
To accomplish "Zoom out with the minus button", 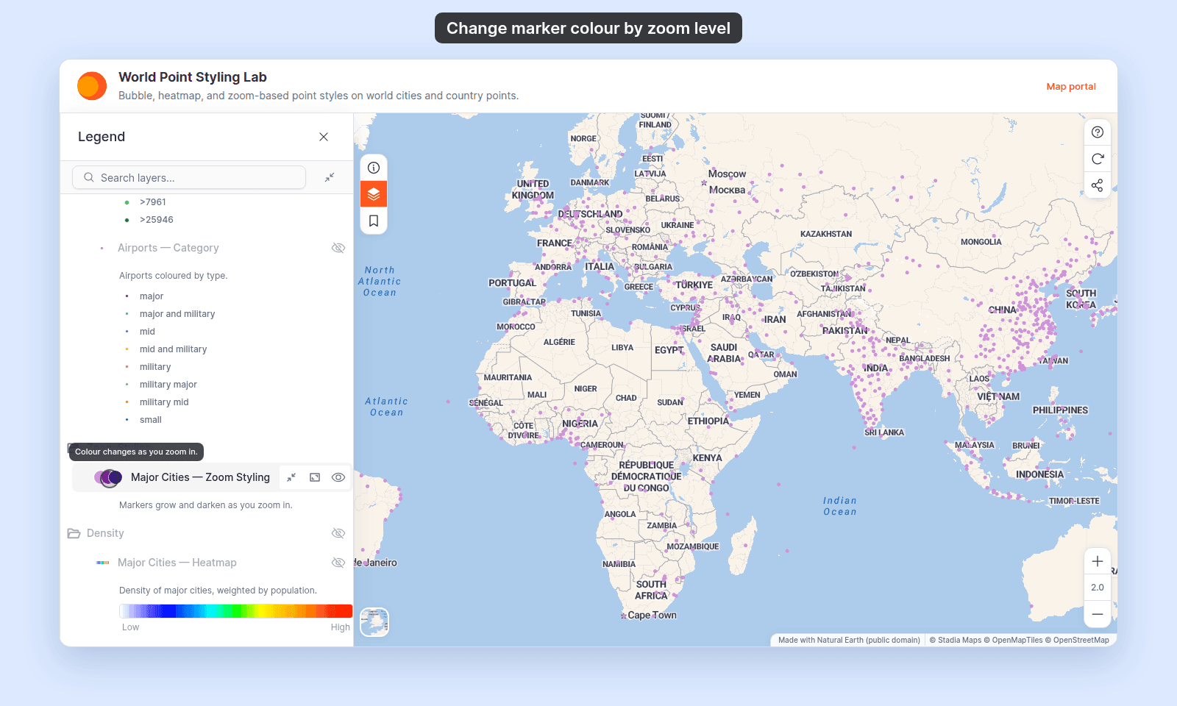I will [x=1098, y=614].
